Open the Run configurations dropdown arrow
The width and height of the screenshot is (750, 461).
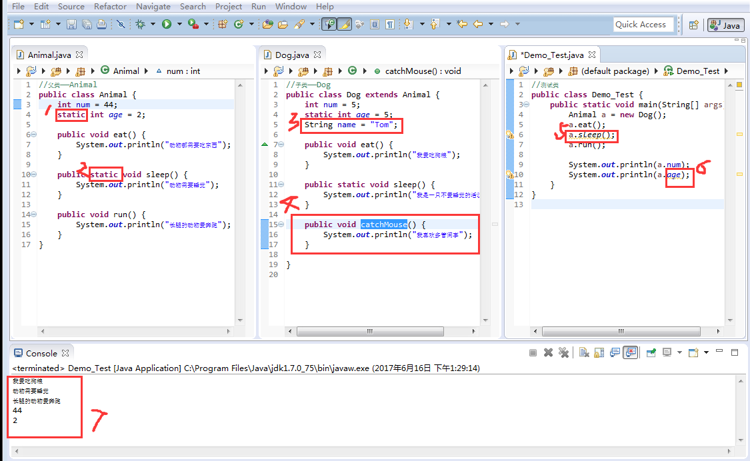[x=180, y=24]
